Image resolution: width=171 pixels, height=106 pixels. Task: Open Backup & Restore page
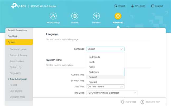pos(18,55)
